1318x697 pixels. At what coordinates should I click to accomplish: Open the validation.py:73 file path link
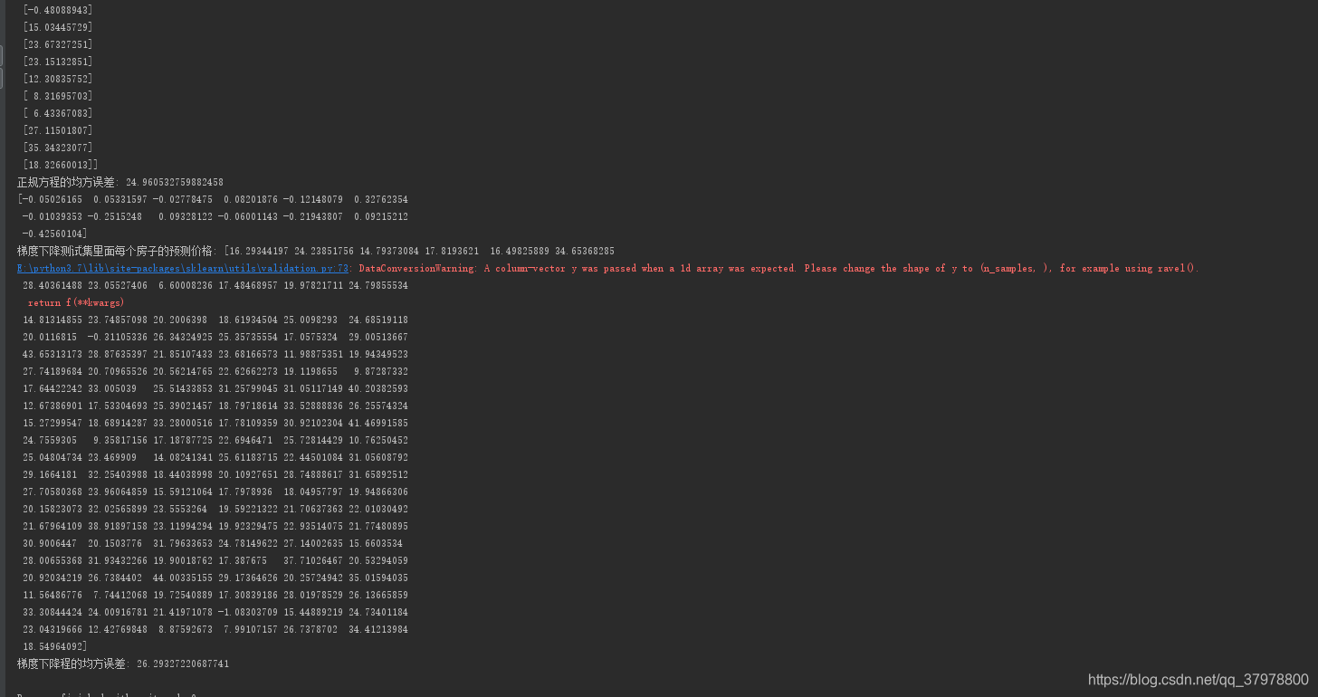tap(185, 269)
